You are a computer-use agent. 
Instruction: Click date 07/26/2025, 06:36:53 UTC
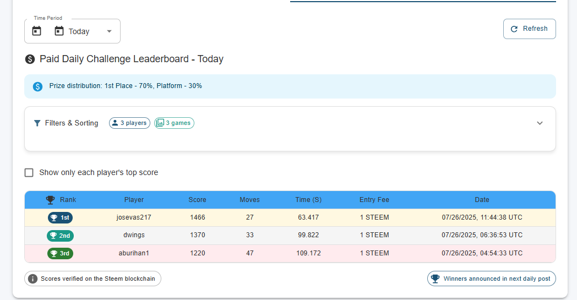[482, 235]
